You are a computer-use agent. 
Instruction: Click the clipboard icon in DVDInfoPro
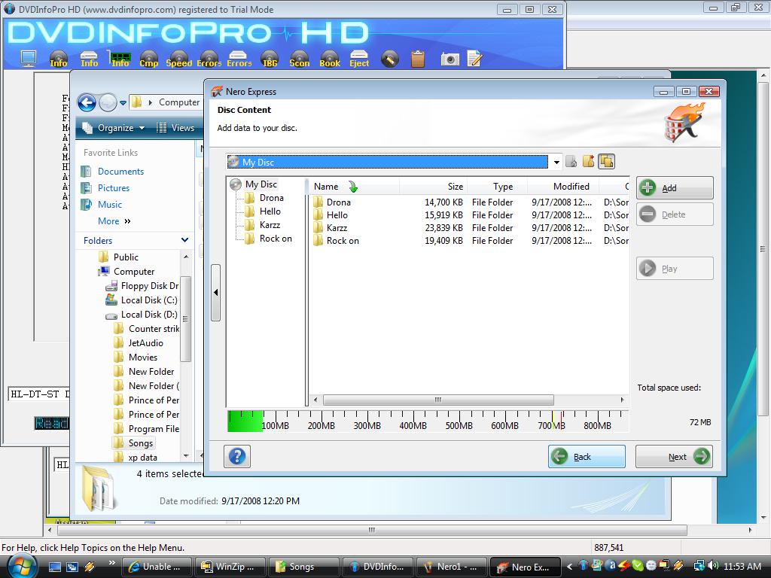click(418, 59)
